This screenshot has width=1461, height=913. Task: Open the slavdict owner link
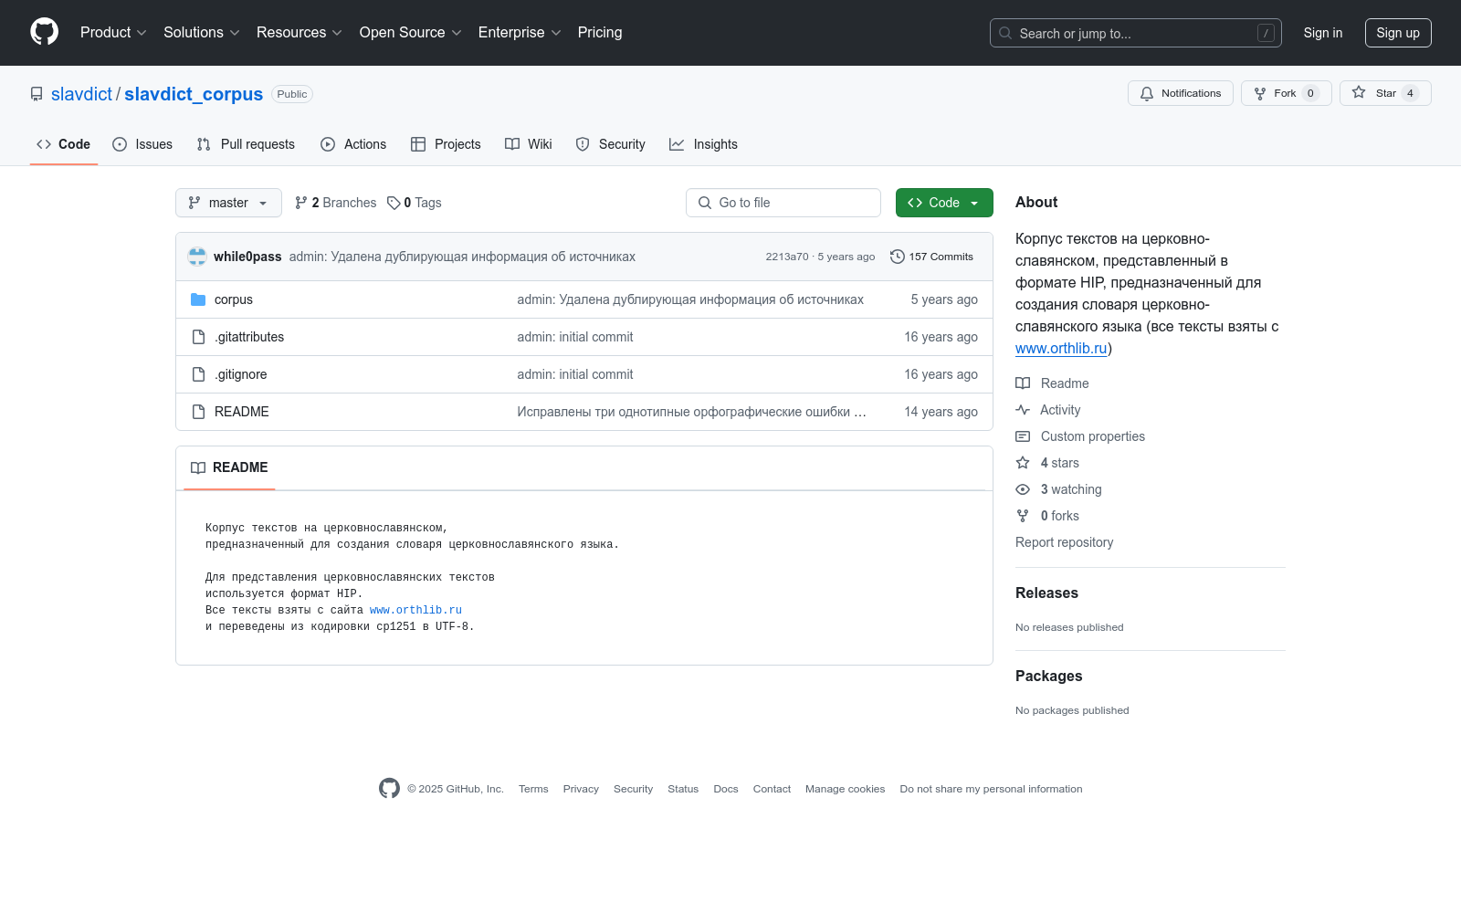click(x=81, y=94)
